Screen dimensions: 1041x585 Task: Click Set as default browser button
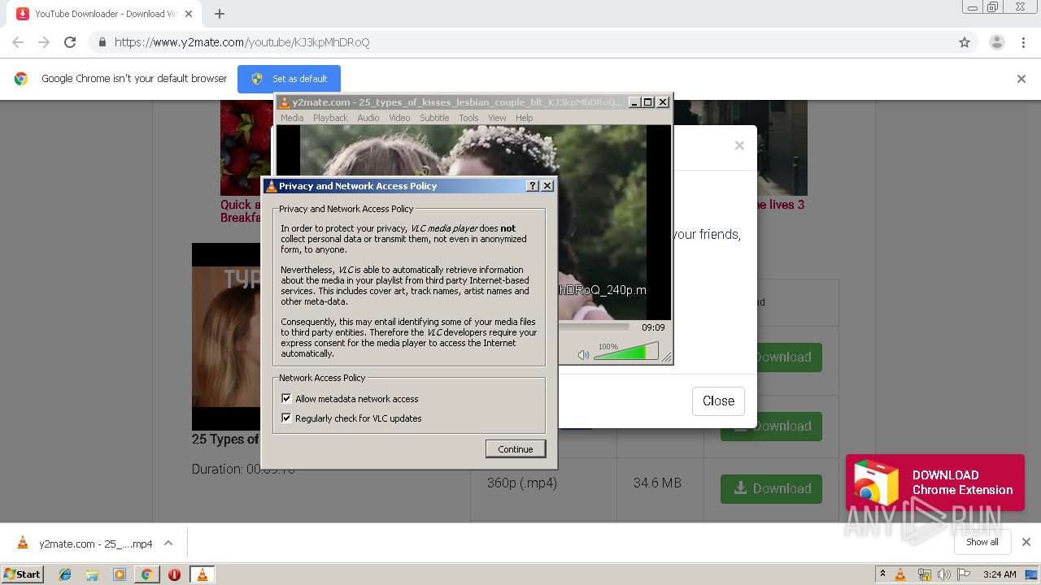coord(289,79)
